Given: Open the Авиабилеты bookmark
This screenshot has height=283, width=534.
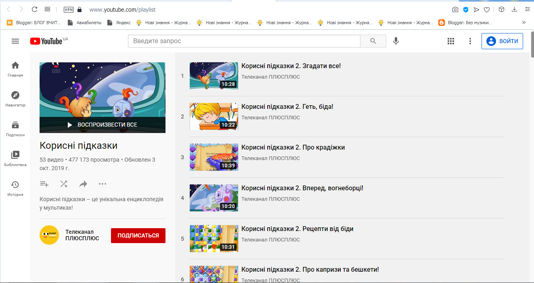Looking at the screenshot, I should coord(84,23).
